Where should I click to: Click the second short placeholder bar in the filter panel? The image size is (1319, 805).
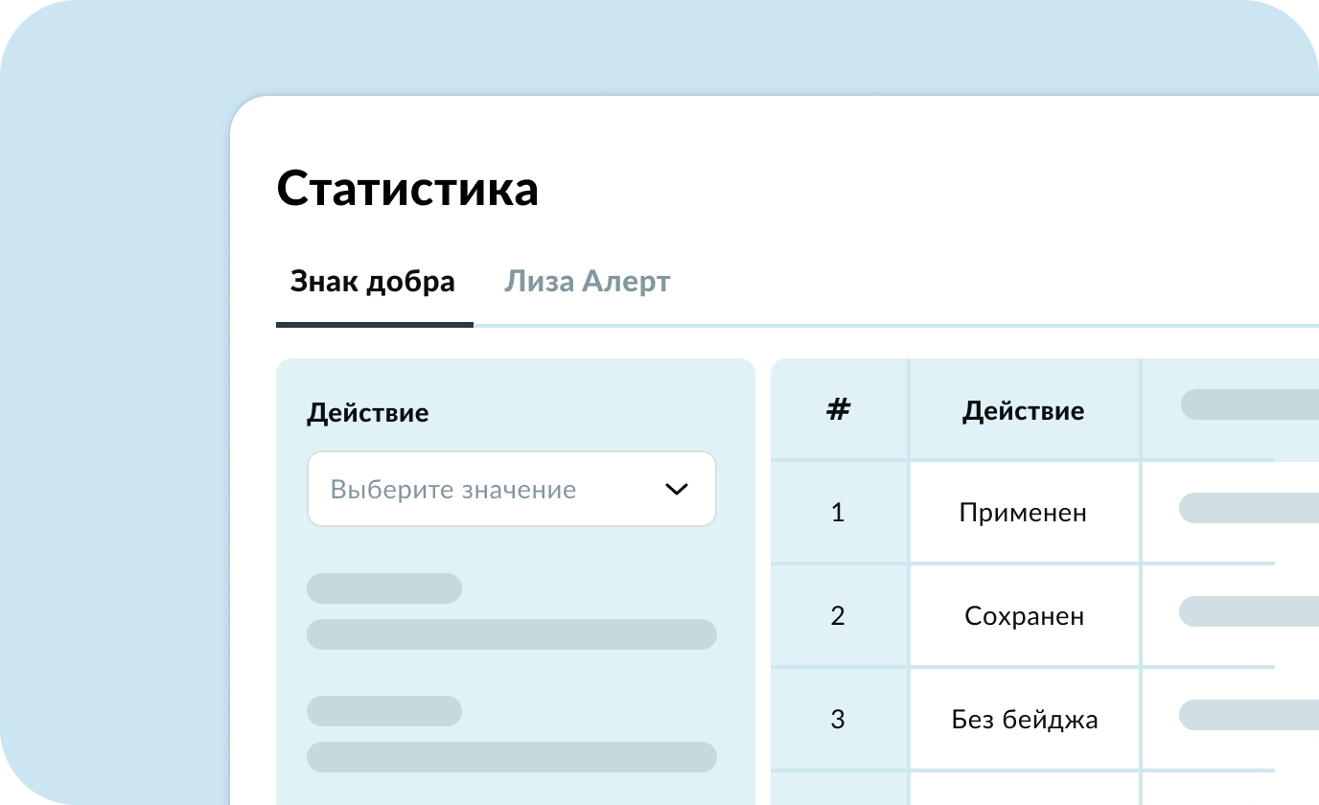383,711
